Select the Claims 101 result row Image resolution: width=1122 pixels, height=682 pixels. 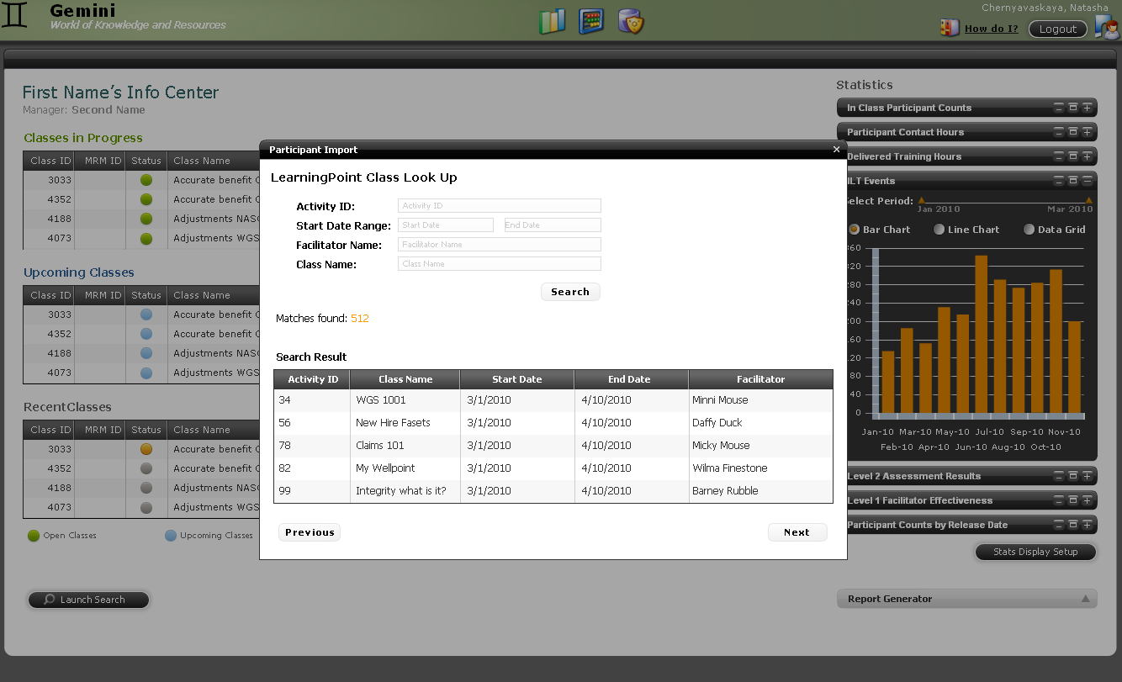[x=553, y=446]
